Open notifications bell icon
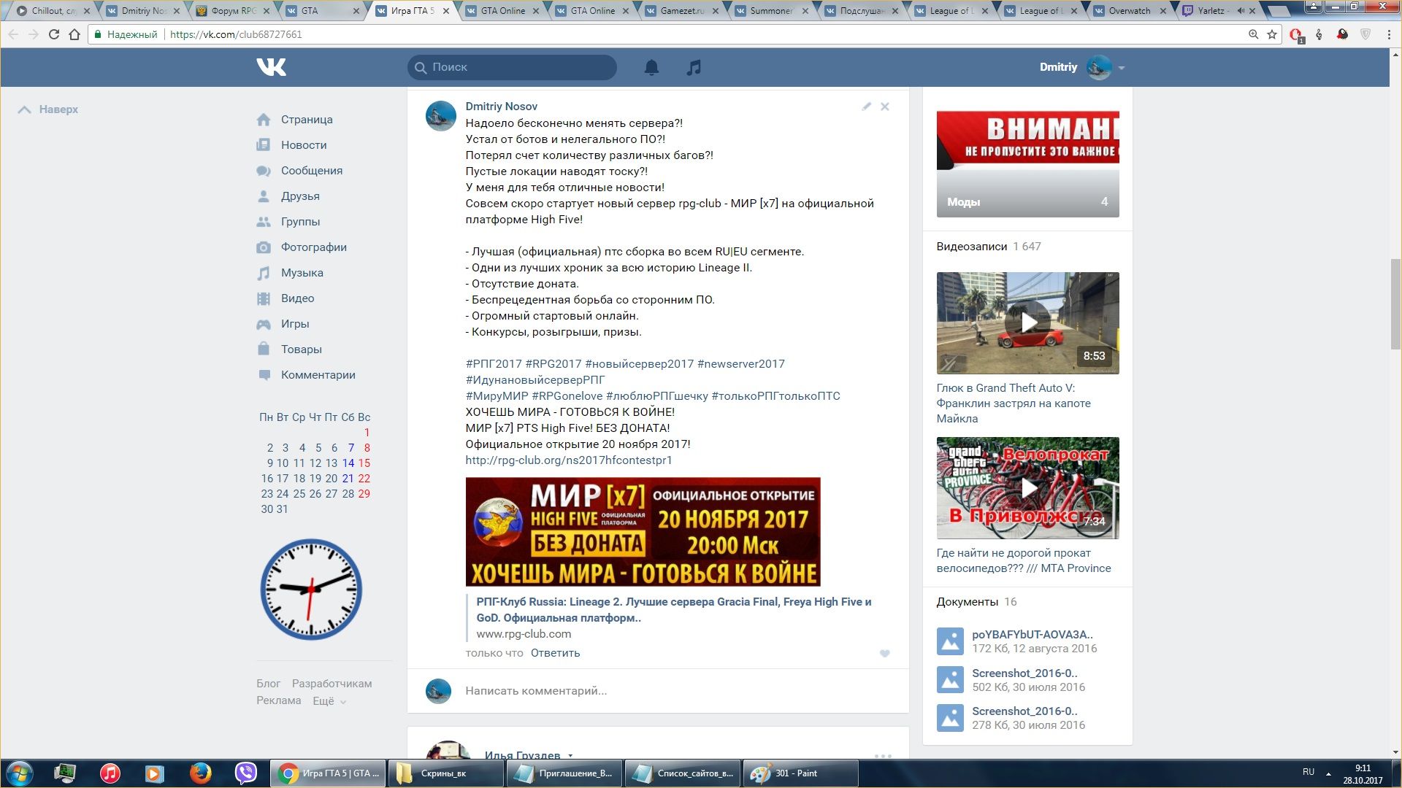 pos(651,67)
